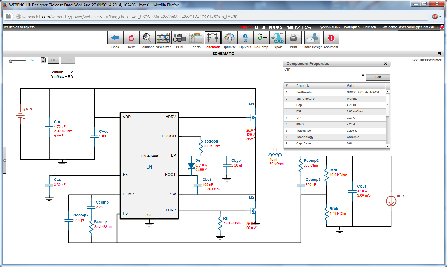Switch language to Русский Язык
Viewport: 447px width, 267px height.
pyautogui.click(x=329, y=27)
